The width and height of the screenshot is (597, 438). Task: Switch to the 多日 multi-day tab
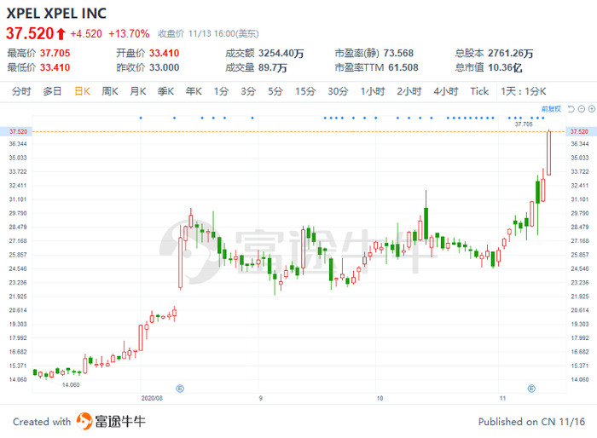pos(52,91)
